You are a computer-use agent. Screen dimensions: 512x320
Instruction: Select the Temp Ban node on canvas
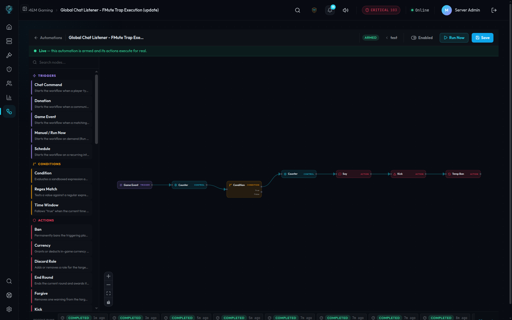pos(463,174)
